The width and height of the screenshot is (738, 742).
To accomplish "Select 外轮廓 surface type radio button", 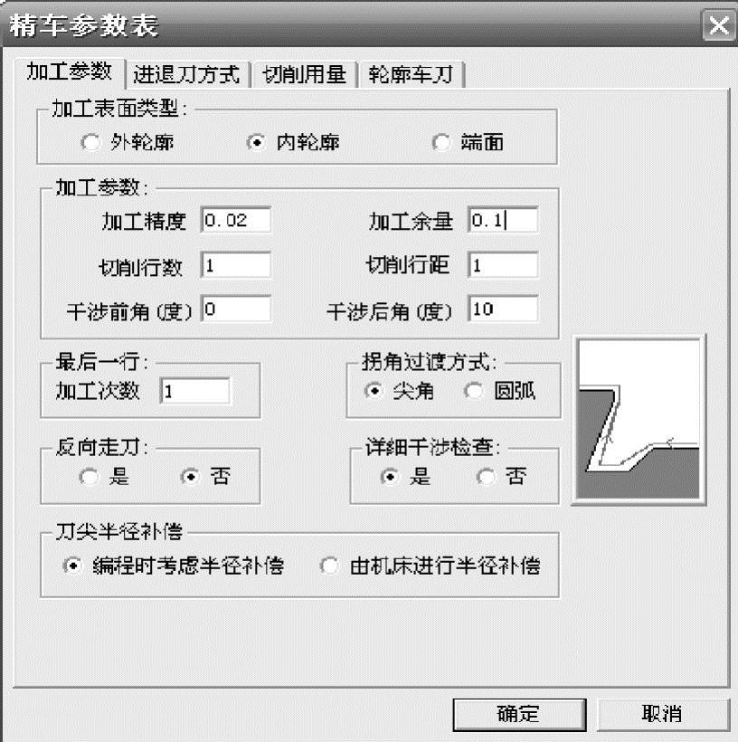I will (x=90, y=142).
